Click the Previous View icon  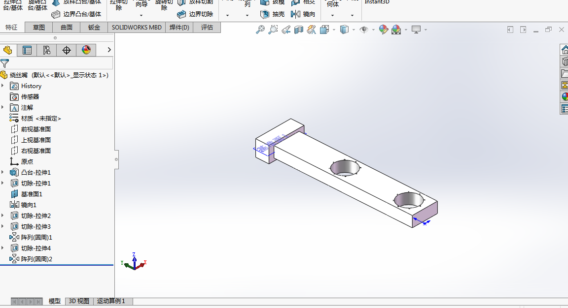pos(286,30)
